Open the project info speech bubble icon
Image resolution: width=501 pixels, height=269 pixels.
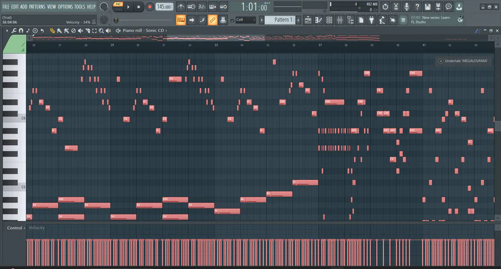[449, 6]
